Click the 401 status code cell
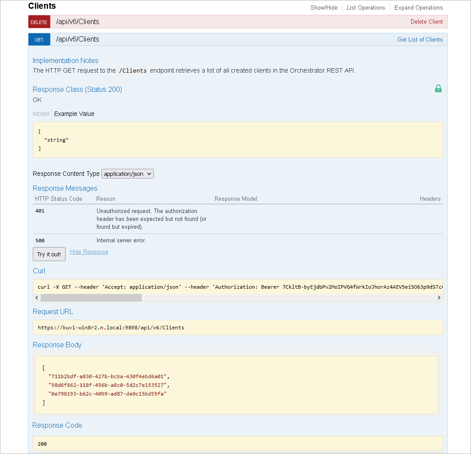This screenshot has height=454, width=471. [40, 211]
